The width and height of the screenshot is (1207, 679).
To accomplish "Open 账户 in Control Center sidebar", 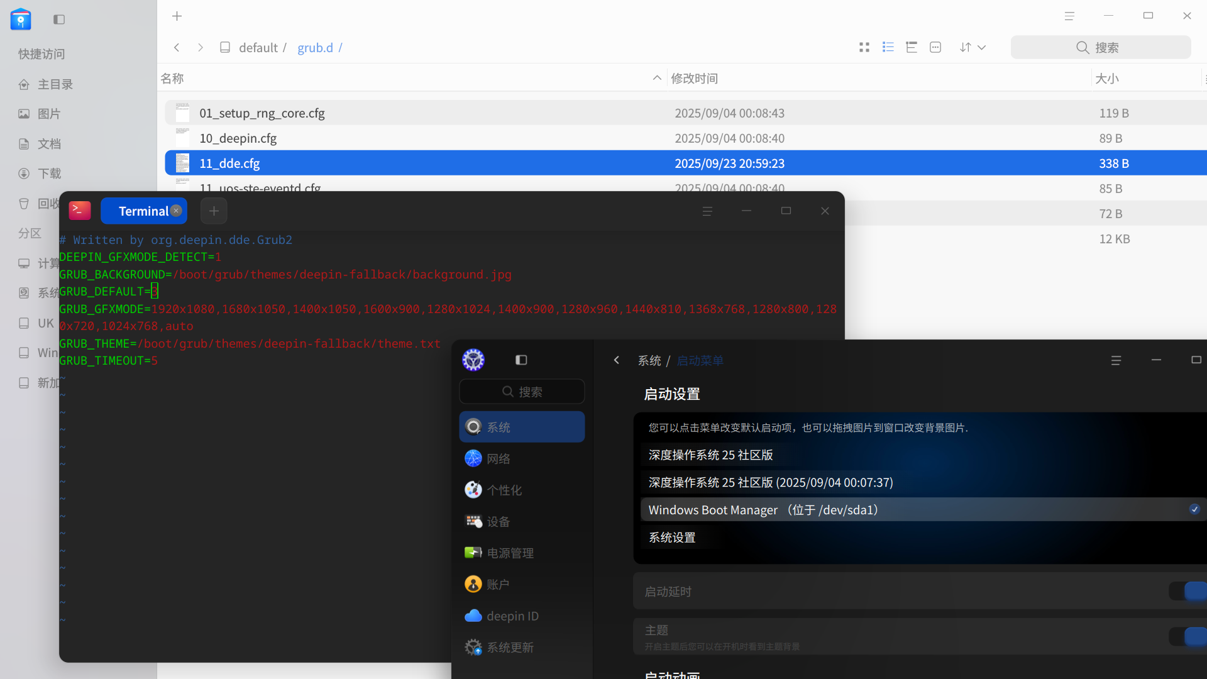I will [522, 584].
